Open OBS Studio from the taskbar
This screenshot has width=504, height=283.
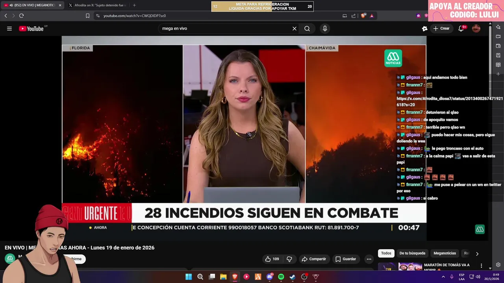pyautogui.click(x=304, y=277)
